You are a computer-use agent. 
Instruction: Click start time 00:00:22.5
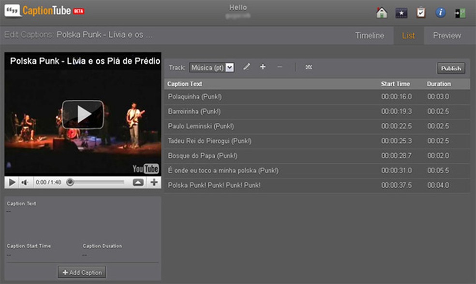coord(397,126)
